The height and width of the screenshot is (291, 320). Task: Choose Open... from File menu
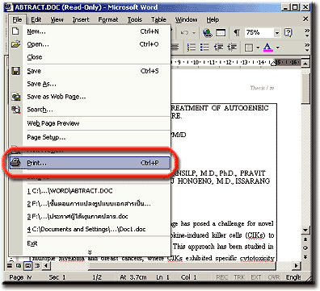coord(90,44)
